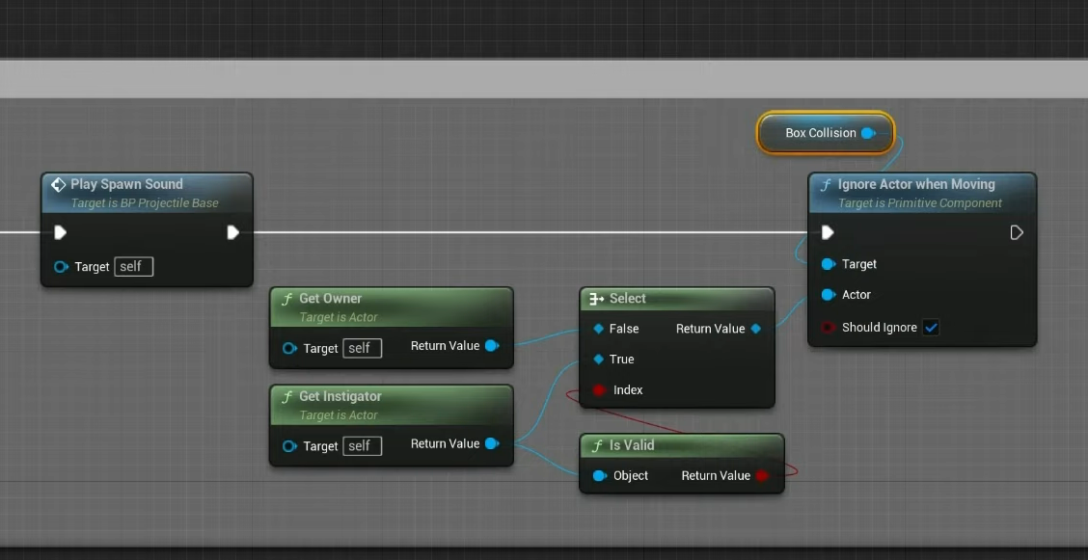This screenshot has height=560, width=1088.
Task: Click the Select node True input pin
Action: pyautogui.click(x=599, y=360)
